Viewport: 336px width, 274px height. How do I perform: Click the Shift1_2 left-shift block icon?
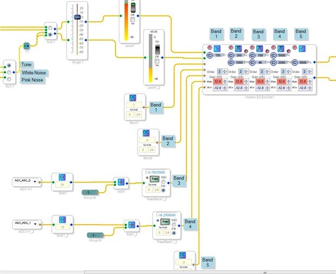coord(62,219)
